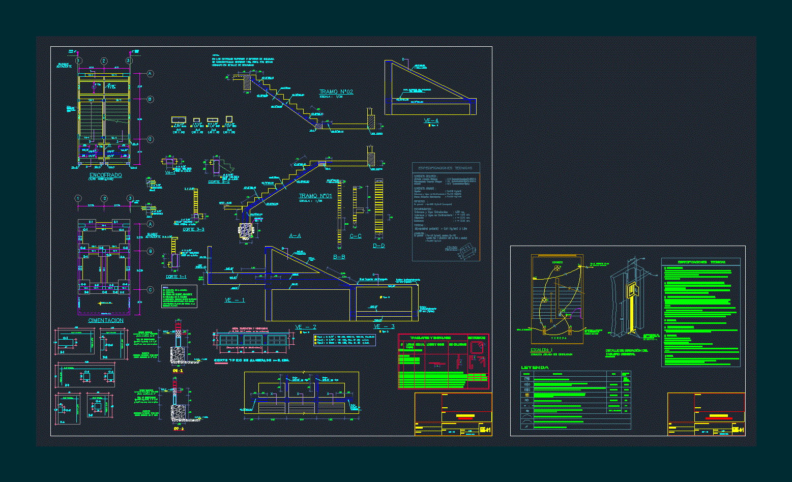Click the ENCOFRADO plan title label
792x482 pixels.
106,175
